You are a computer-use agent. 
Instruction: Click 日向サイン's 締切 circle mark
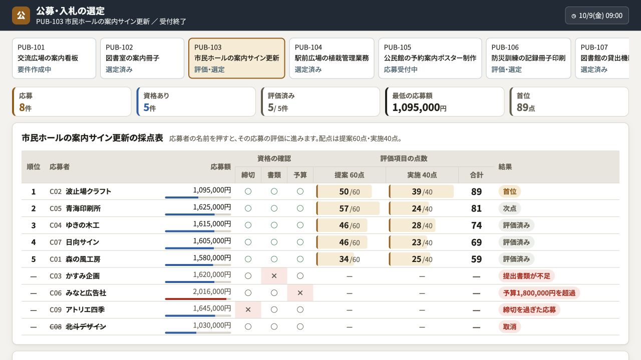click(x=248, y=242)
